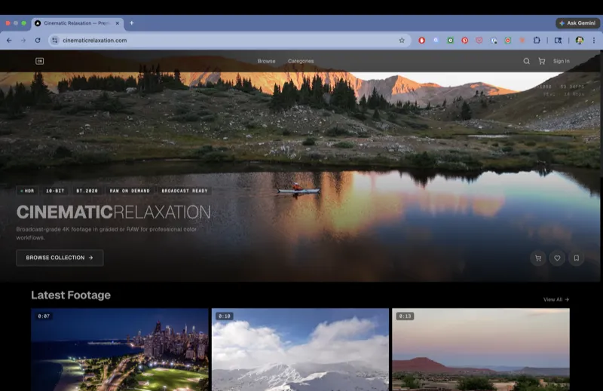This screenshot has height=391, width=603.
Task: Open the Chrome three-dot menu
Action: coord(594,41)
